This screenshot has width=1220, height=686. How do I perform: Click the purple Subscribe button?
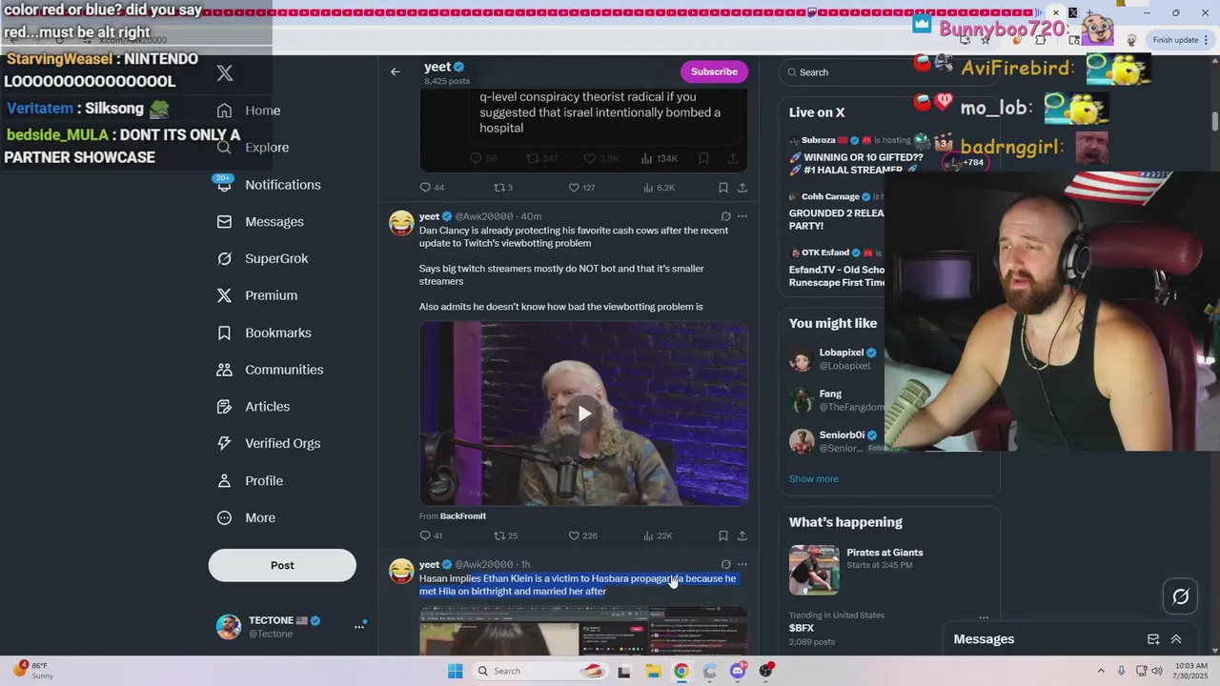point(714,71)
